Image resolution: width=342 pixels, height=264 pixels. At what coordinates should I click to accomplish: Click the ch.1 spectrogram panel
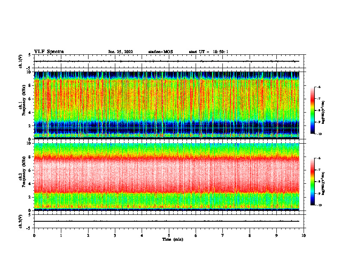167,105
